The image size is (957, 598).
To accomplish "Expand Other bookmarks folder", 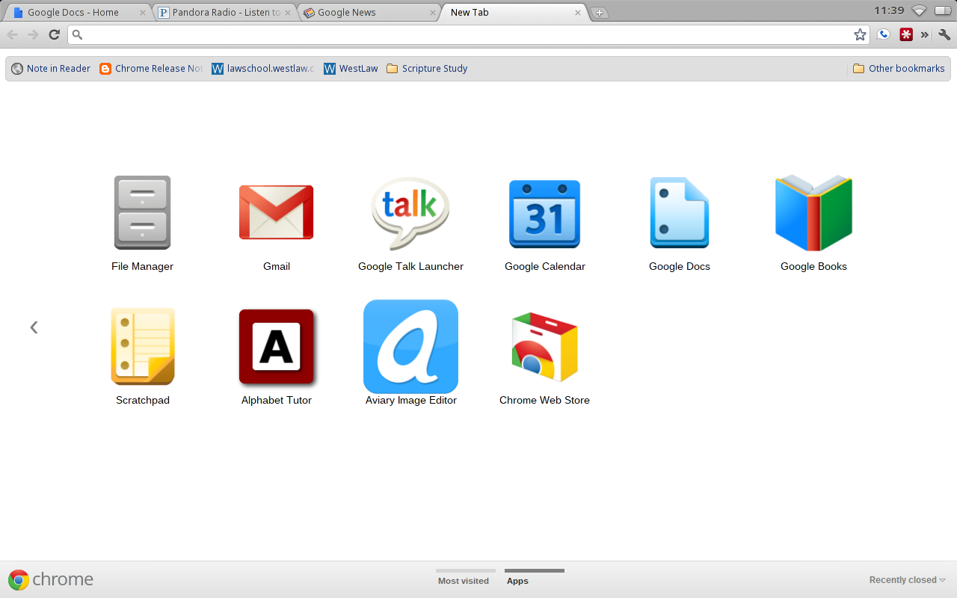I will tap(899, 68).
